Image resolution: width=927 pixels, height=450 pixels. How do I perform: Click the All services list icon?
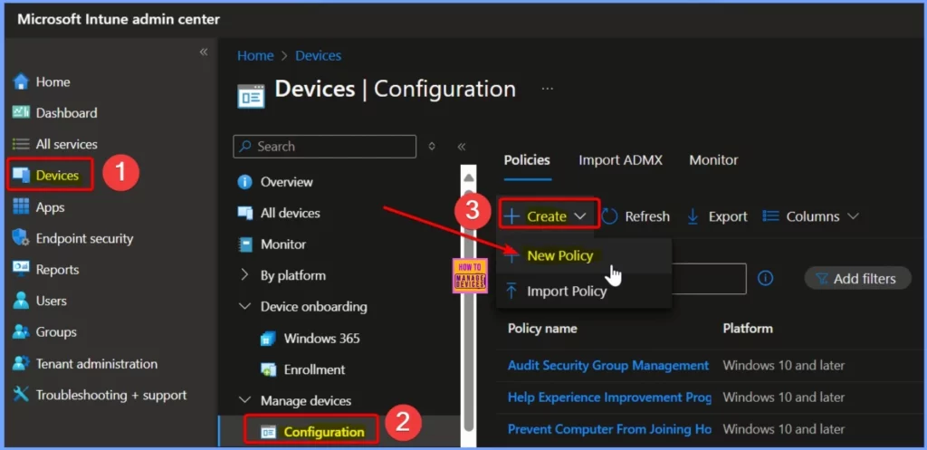click(x=21, y=144)
